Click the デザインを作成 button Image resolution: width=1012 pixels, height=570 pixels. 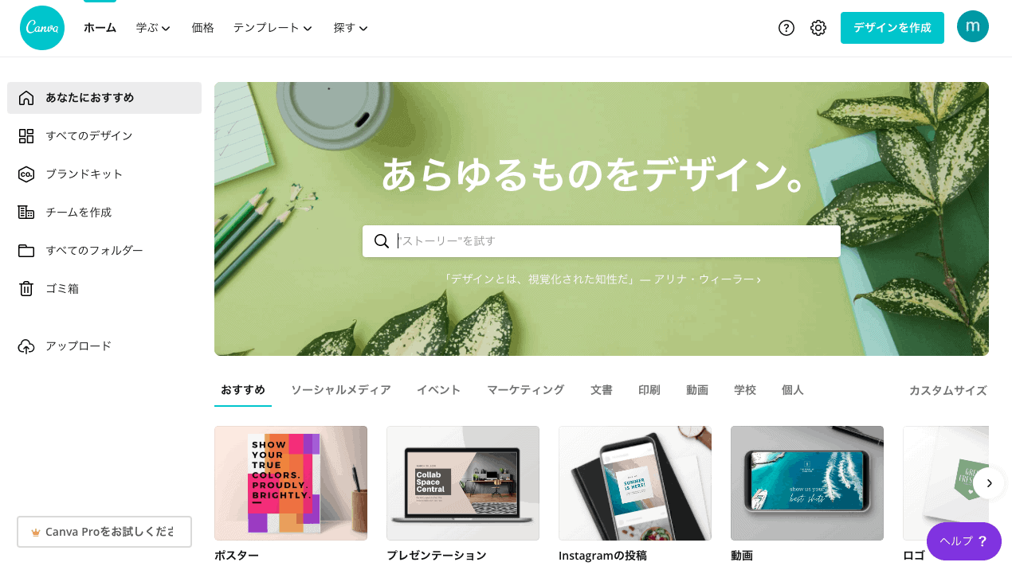coord(892,28)
